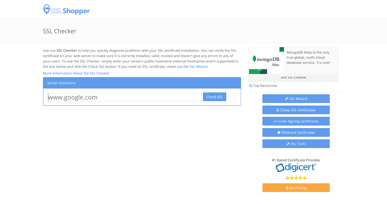This screenshot has height=204, width=387.
Task: Click the ADS VIA CARBON label
Action: click(x=293, y=77)
